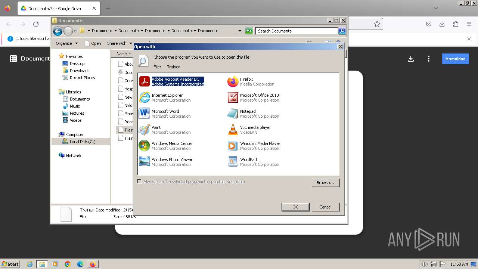The height and width of the screenshot is (269, 478).
Task: Choose VLC media player icon
Action: pyautogui.click(x=233, y=130)
